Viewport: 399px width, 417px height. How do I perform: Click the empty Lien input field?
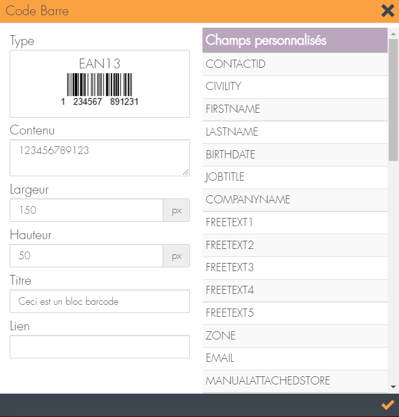100,347
